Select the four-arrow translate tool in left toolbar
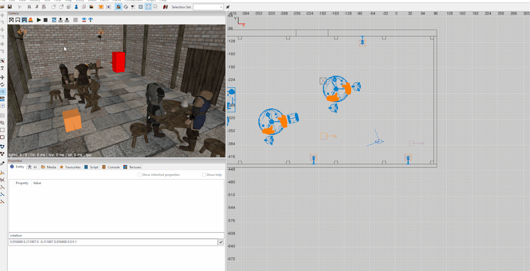 pyautogui.click(x=2, y=77)
